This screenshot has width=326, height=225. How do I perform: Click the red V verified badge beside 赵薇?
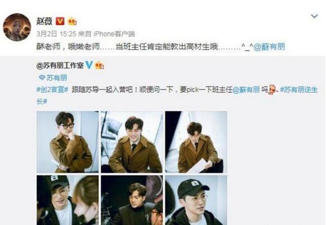(60, 21)
